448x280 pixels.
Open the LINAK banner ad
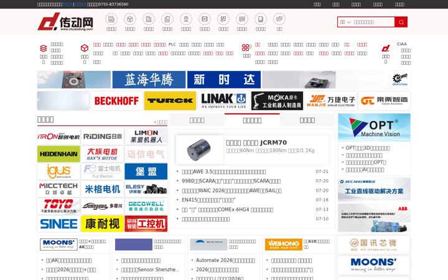(224, 101)
